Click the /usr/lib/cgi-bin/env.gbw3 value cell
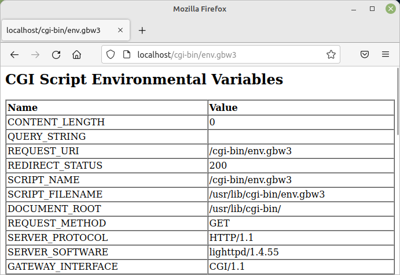Screen dimensions: 400x275 coord(267,194)
